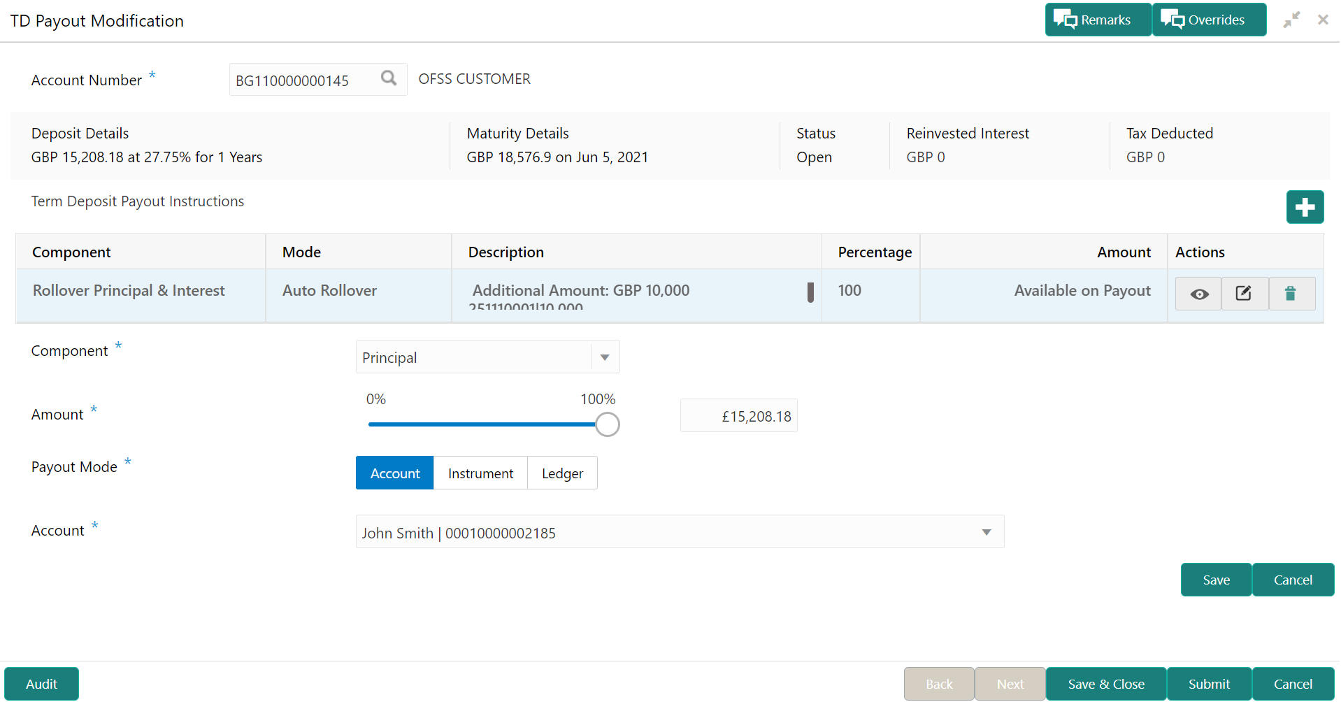Viewport: 1341px width, 702px height.
Task: Click the Reinvested Interest value 'GBP 0'
Action: (926, 157)
